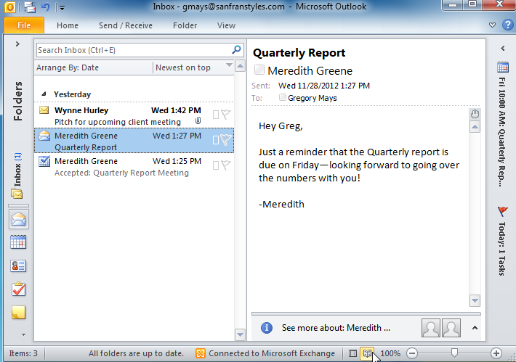The image size is (516, 362).
Task: Click the zoom slider handle
Action: coord(454,353)
